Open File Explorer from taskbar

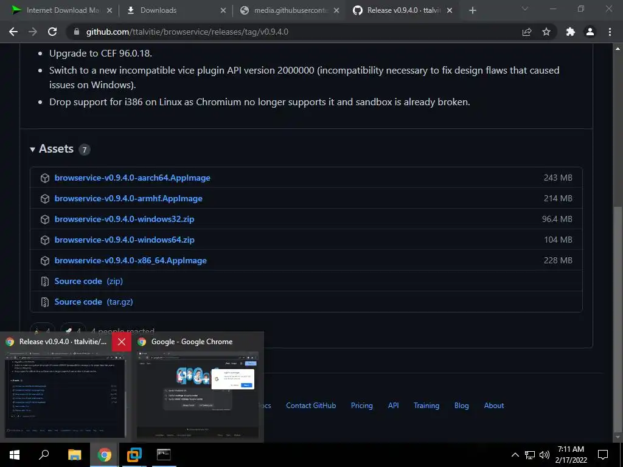pos(74,455)
